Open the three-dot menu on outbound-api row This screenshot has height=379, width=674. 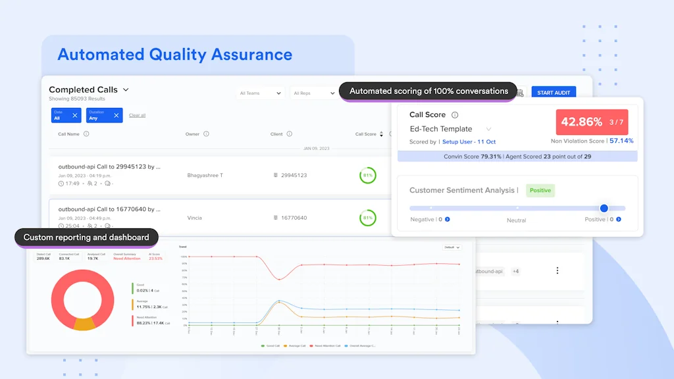[557, 270]
